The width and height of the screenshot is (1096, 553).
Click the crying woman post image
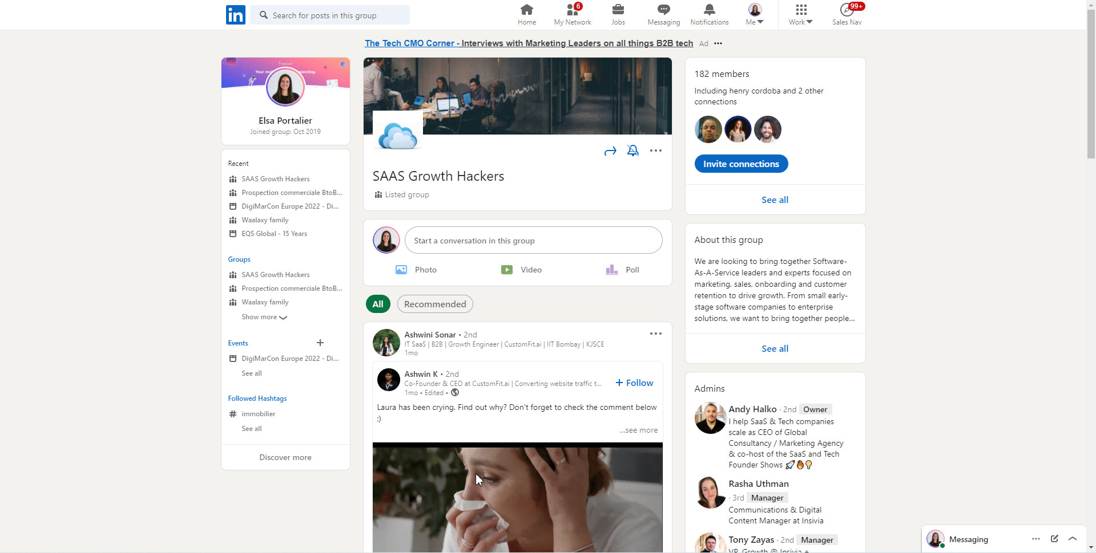[518, 498]
